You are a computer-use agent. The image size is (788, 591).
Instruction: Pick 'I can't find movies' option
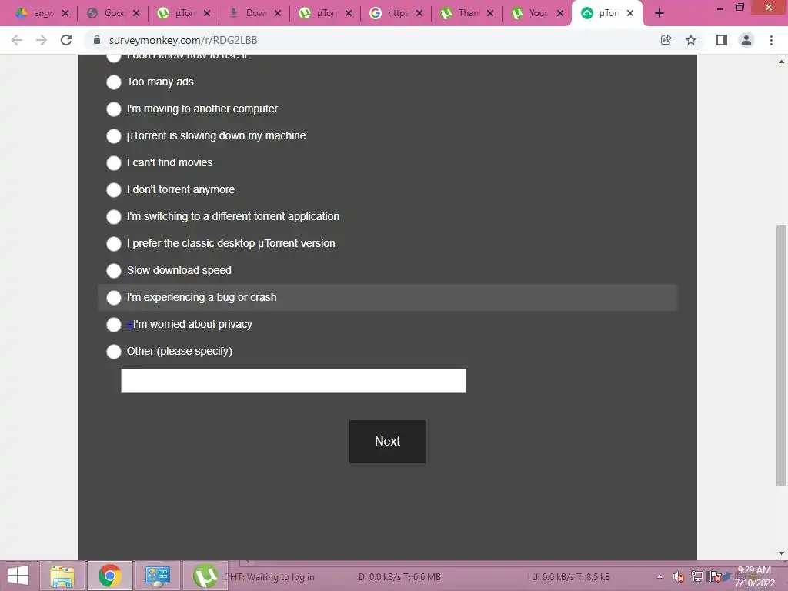(x=114, y=163)
